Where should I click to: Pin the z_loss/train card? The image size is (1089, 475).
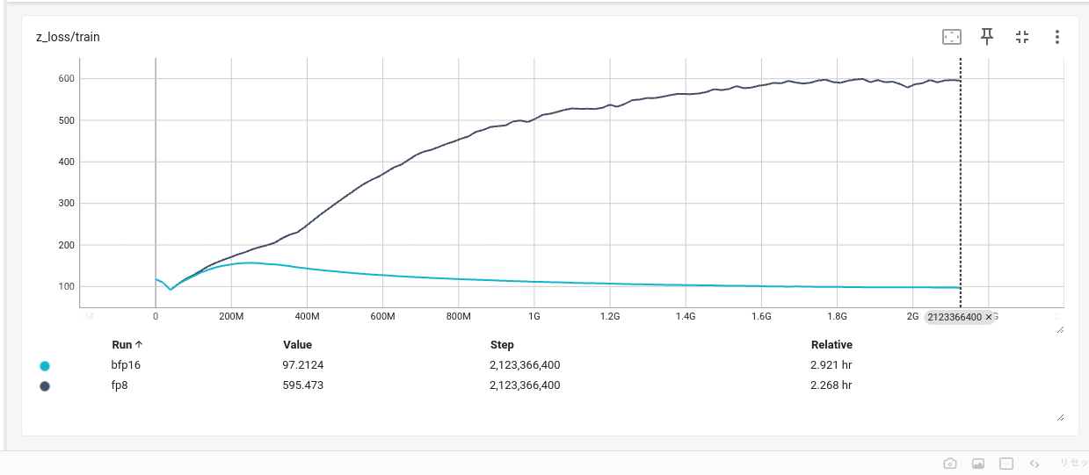[987, 36]
